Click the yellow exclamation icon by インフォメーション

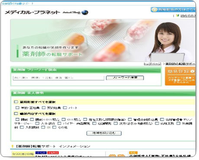(13, 146)
